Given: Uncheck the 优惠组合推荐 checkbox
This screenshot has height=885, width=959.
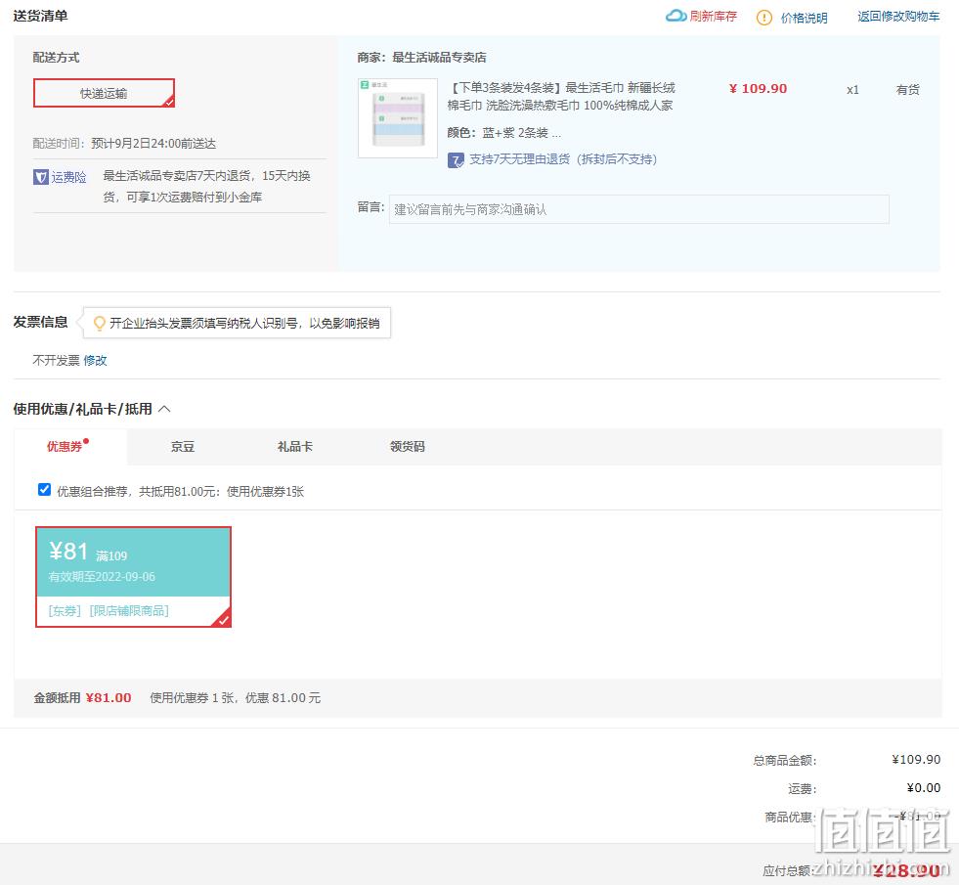Looking at the screenshot, I should click(x=44, y=490).
